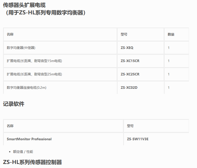Viewport: 197px width, 168px height.
Task: Click quantity 1 in the ZS-XC02D row
Action: pos(169,88)
